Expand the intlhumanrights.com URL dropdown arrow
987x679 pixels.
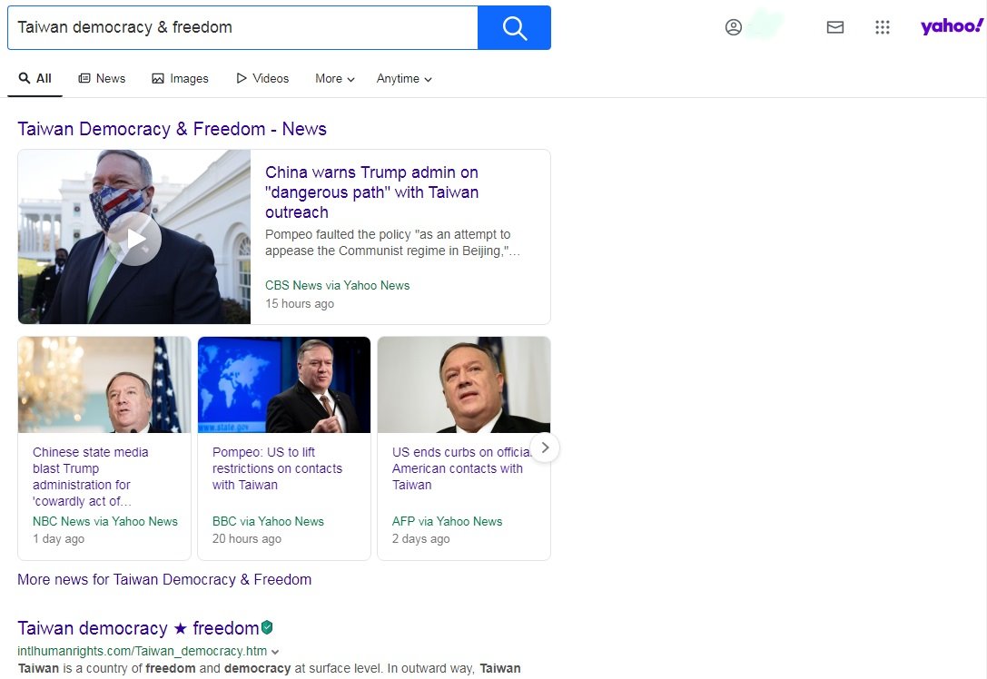point(275,652)
